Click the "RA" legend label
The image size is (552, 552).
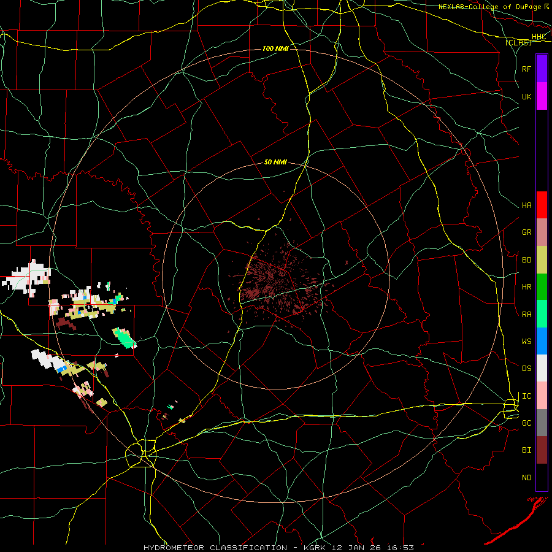tap(526, 315)
